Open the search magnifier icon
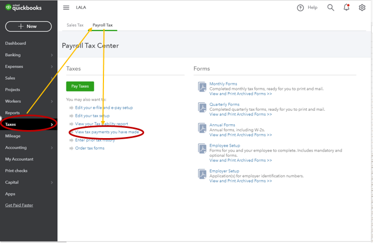Image resolution: width=373 pixels, height=243 pixels. click(x=331, y=7)
